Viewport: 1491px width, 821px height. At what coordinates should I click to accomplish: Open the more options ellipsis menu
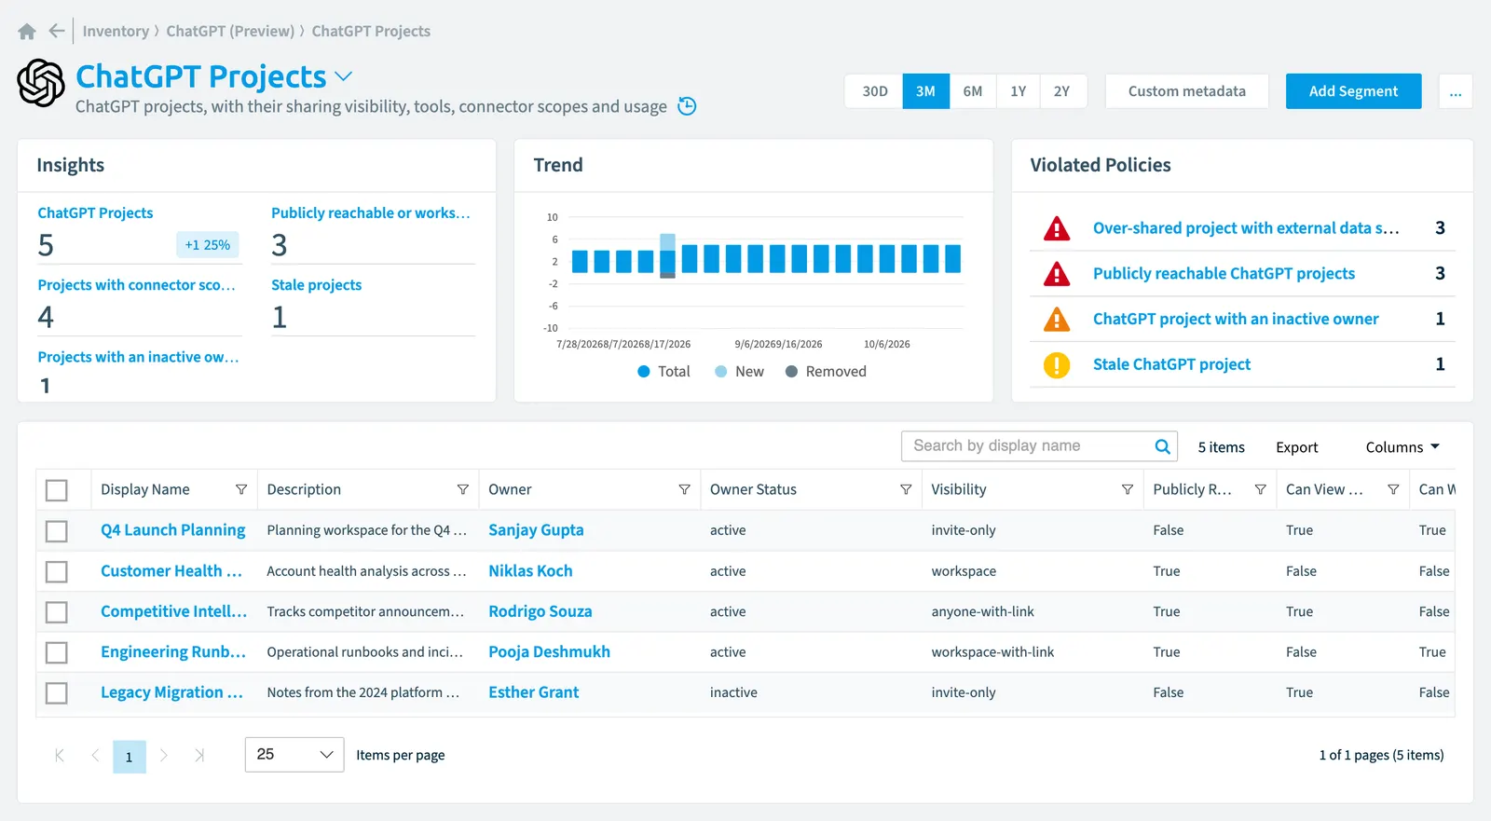(1456, 91)
